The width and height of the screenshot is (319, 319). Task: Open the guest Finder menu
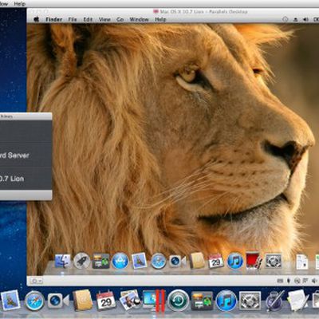pyautogui.click(x=53, y=19)
